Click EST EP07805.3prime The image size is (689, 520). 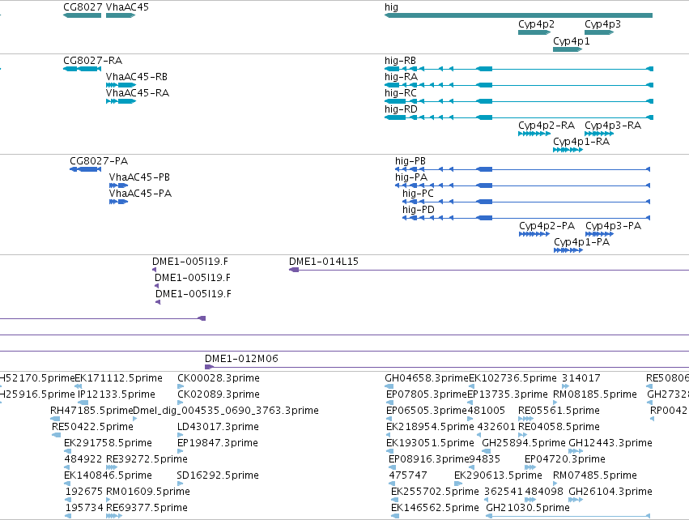pos(426,394)
